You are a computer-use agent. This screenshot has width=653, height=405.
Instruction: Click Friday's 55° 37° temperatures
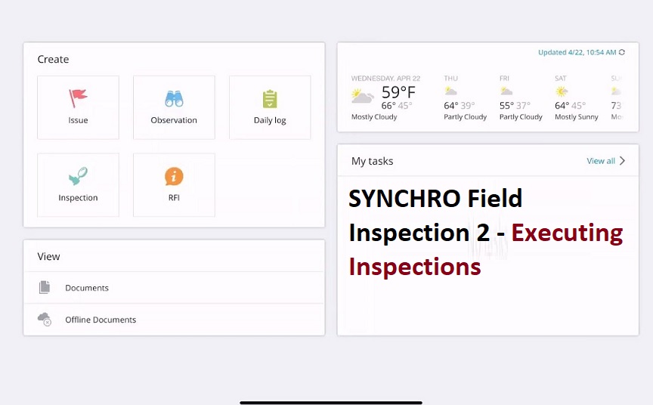tap(515, 105)
